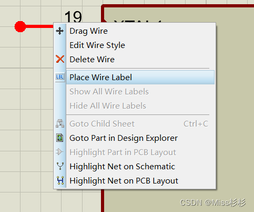Click the Highlight Net on PCB Layout icon
254x212 pixels.
coord(60,180)
